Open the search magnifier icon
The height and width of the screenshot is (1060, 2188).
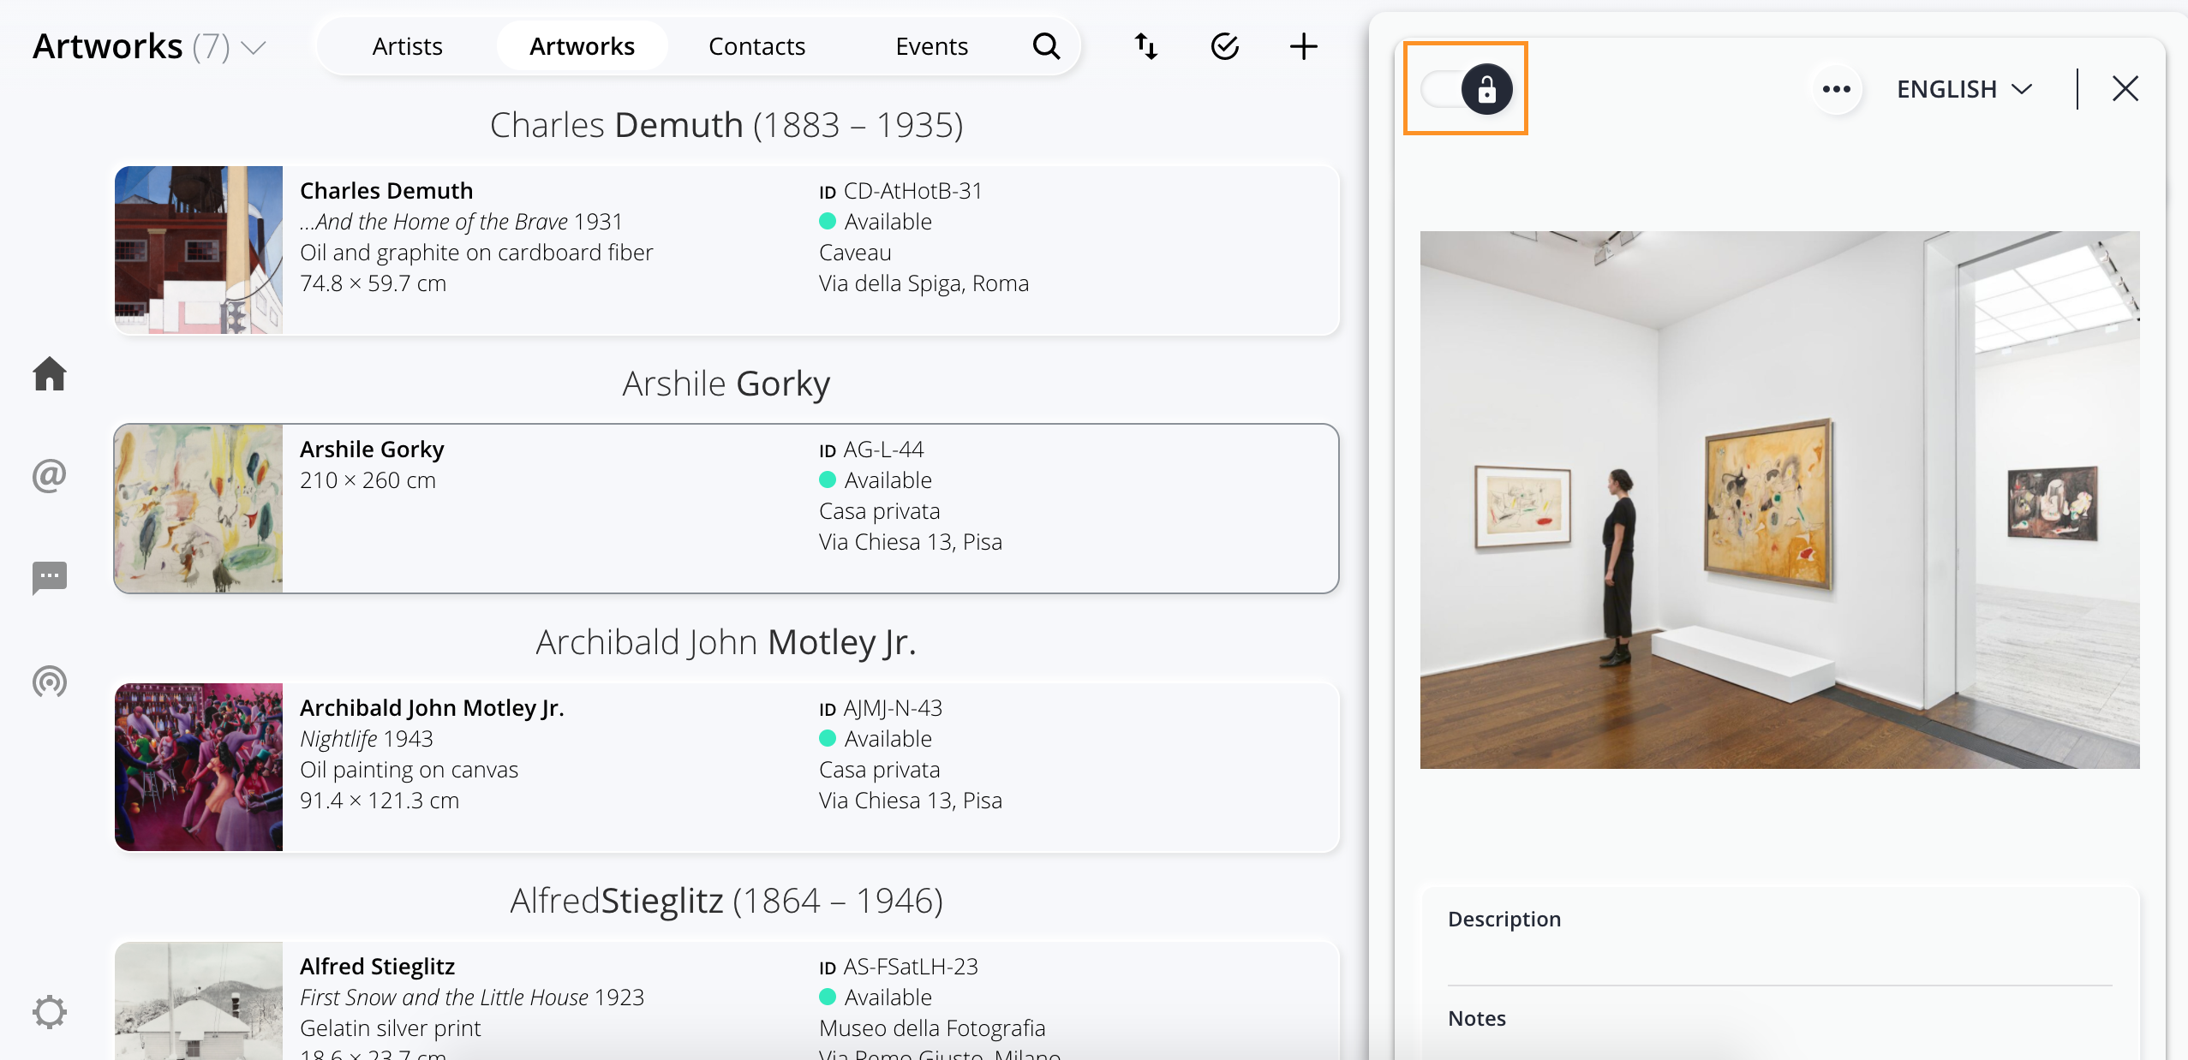(x=1046, y=46)
